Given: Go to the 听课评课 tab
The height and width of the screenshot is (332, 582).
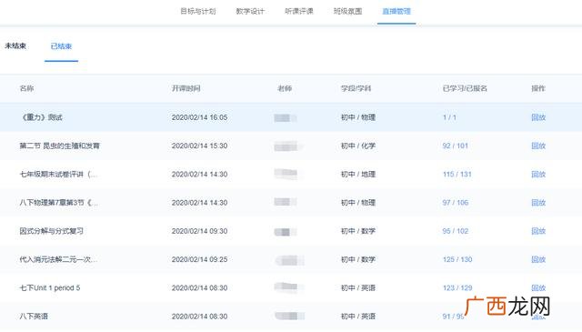Looking at the screenshot, I should (x=299, y=12).
